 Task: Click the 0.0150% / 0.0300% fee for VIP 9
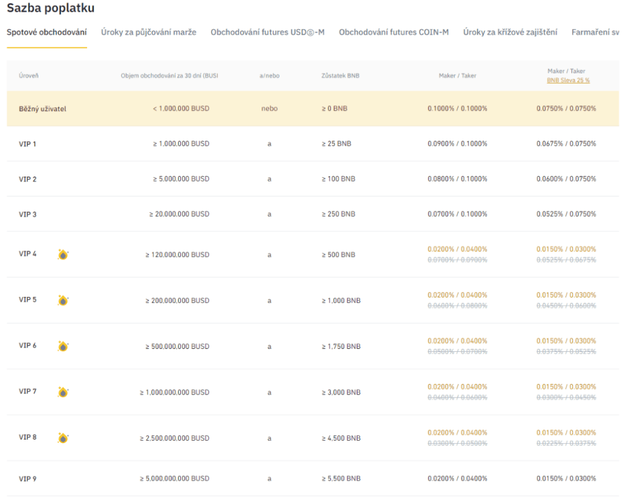[x=567, y=478]
